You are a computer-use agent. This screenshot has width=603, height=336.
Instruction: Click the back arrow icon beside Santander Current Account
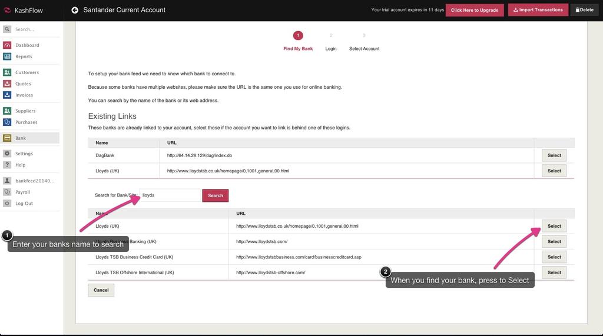pos(75,10)
